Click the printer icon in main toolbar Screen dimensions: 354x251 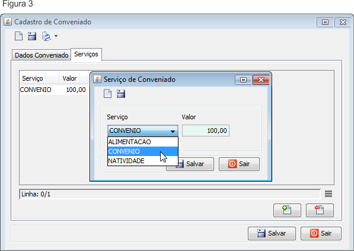point(46,36)
